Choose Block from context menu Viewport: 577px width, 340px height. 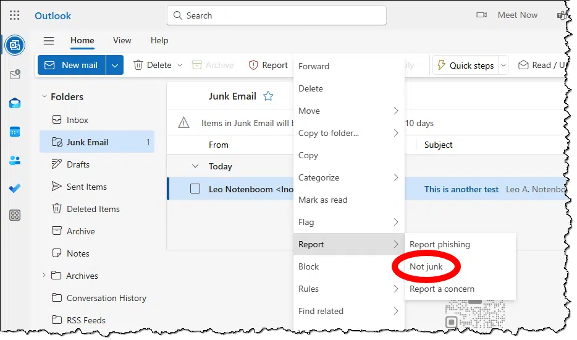click(x=348, y=266)
